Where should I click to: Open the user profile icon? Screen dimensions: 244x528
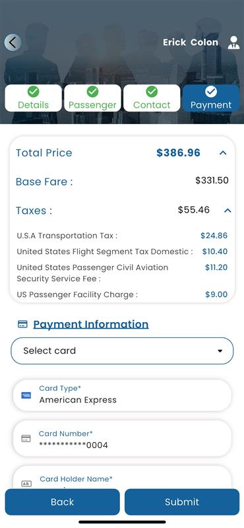(x=233, y=42)
